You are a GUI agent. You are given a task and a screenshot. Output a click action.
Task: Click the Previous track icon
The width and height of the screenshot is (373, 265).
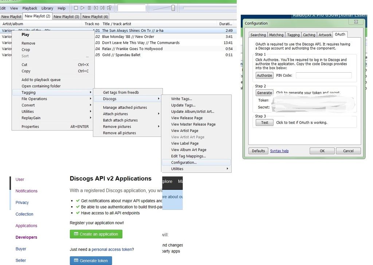[x=96, y=8]
